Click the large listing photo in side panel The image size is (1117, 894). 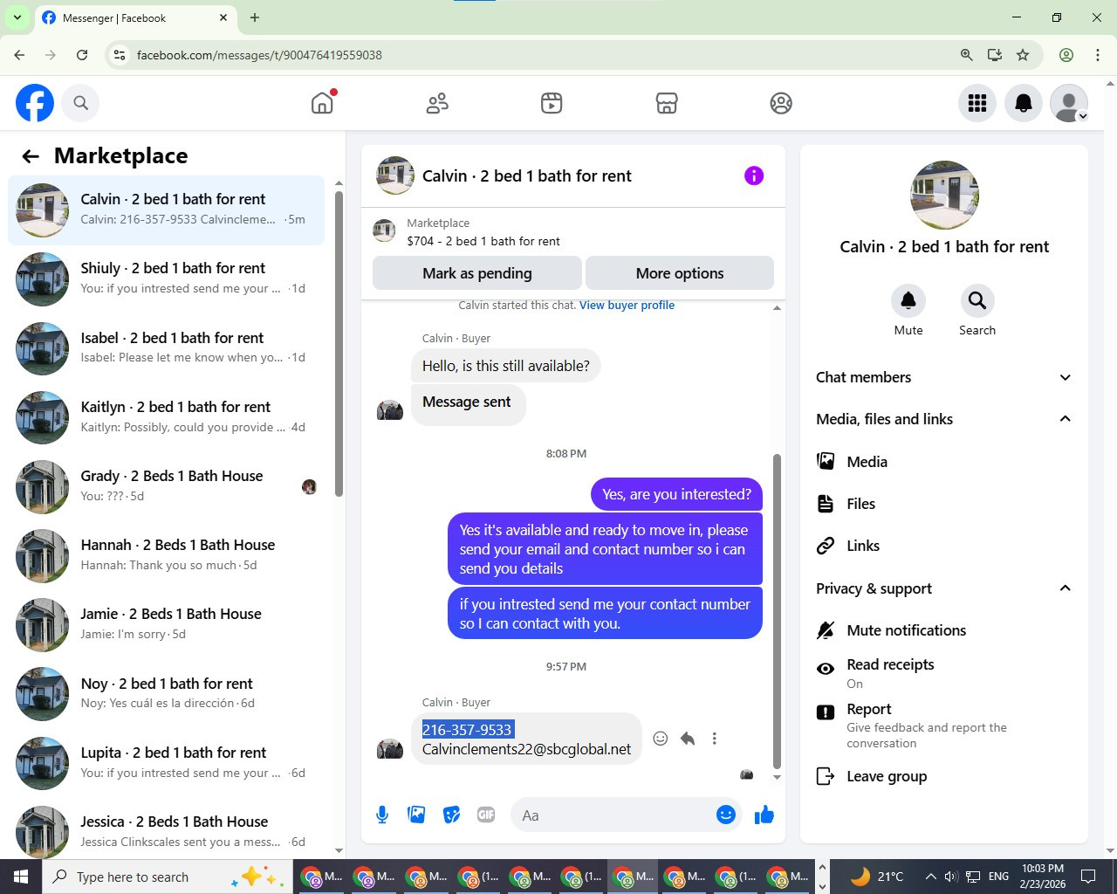[944, 195]
